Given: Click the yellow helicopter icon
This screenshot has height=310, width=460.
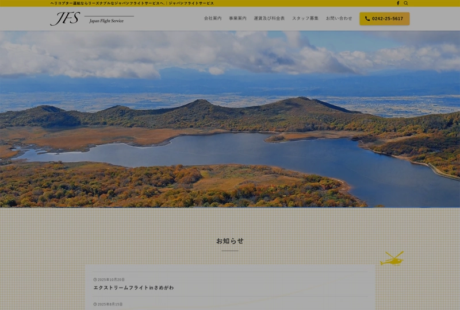Looking at the screenshot, I should point(392,259).
